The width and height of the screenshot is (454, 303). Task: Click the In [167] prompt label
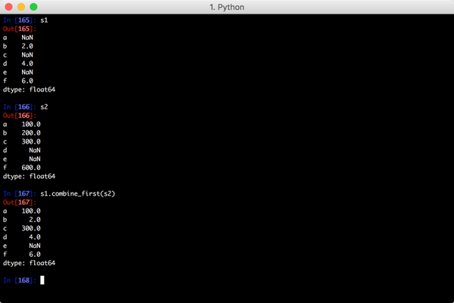point(19,194)
